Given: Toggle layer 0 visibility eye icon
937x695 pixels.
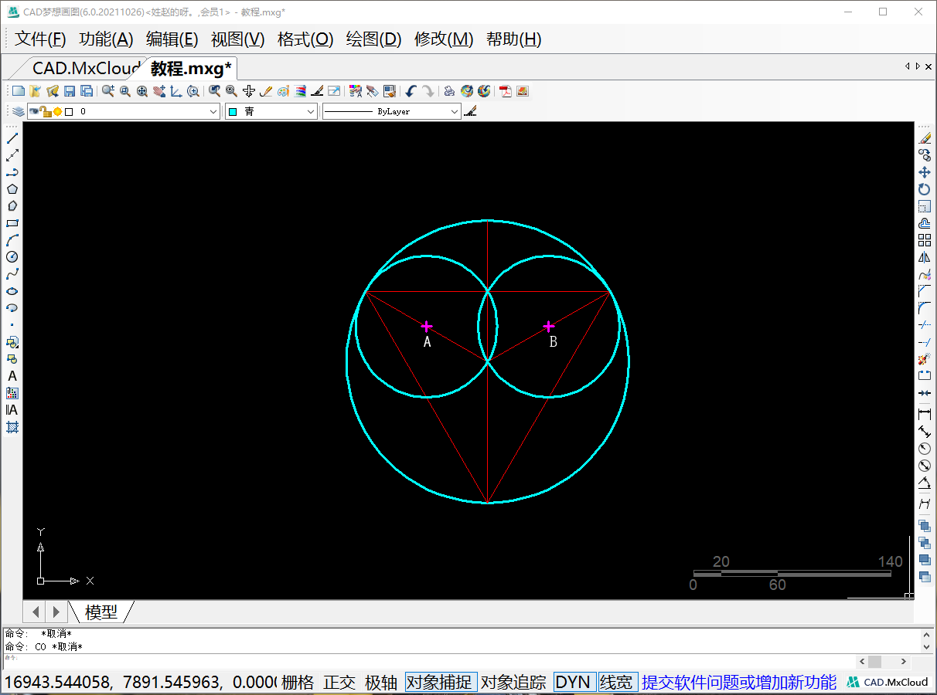Looking at the screenshot, I should tap(34, 111).
